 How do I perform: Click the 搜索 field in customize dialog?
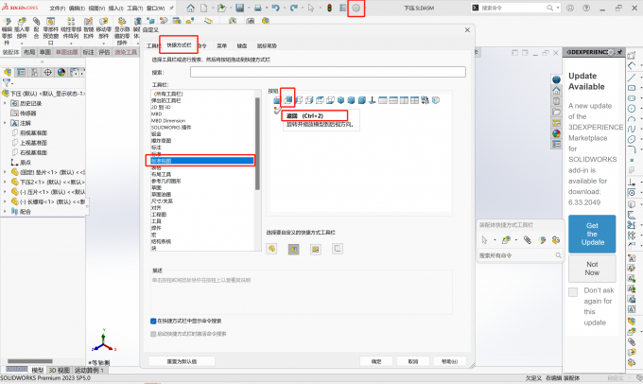click(x=328, y=72)
